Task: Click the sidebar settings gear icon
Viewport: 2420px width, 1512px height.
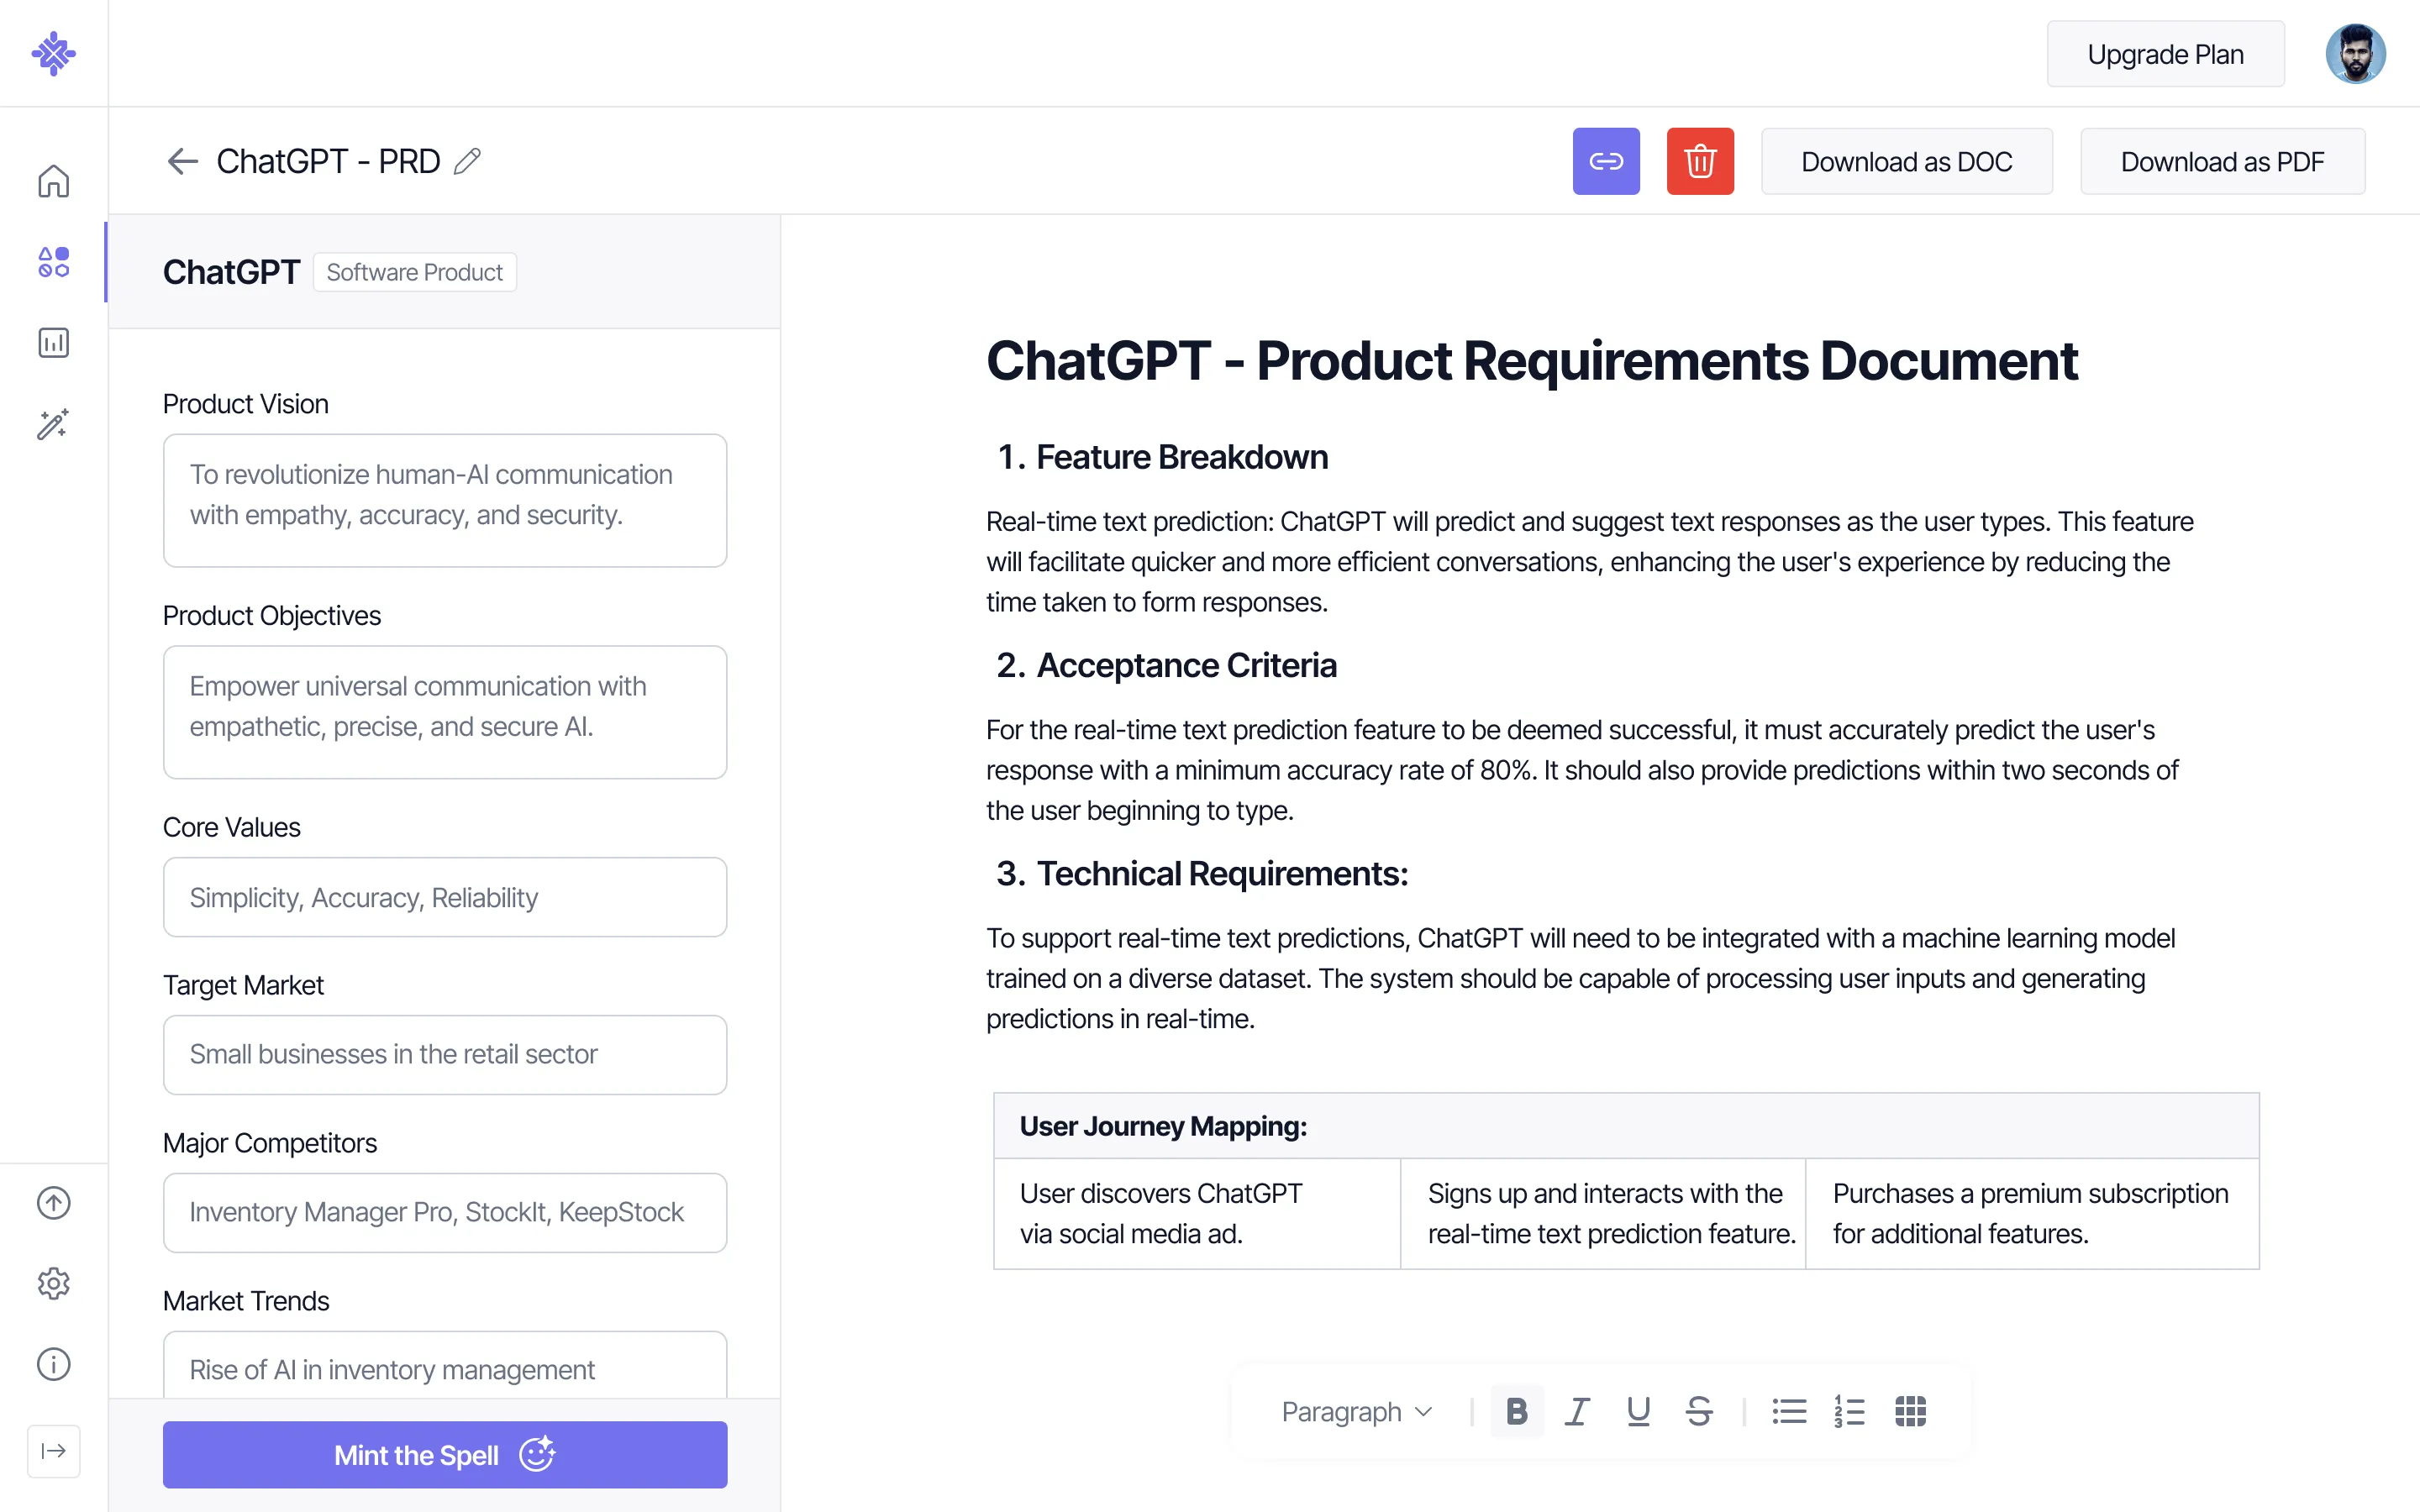Action: (x=53, y=1283)
